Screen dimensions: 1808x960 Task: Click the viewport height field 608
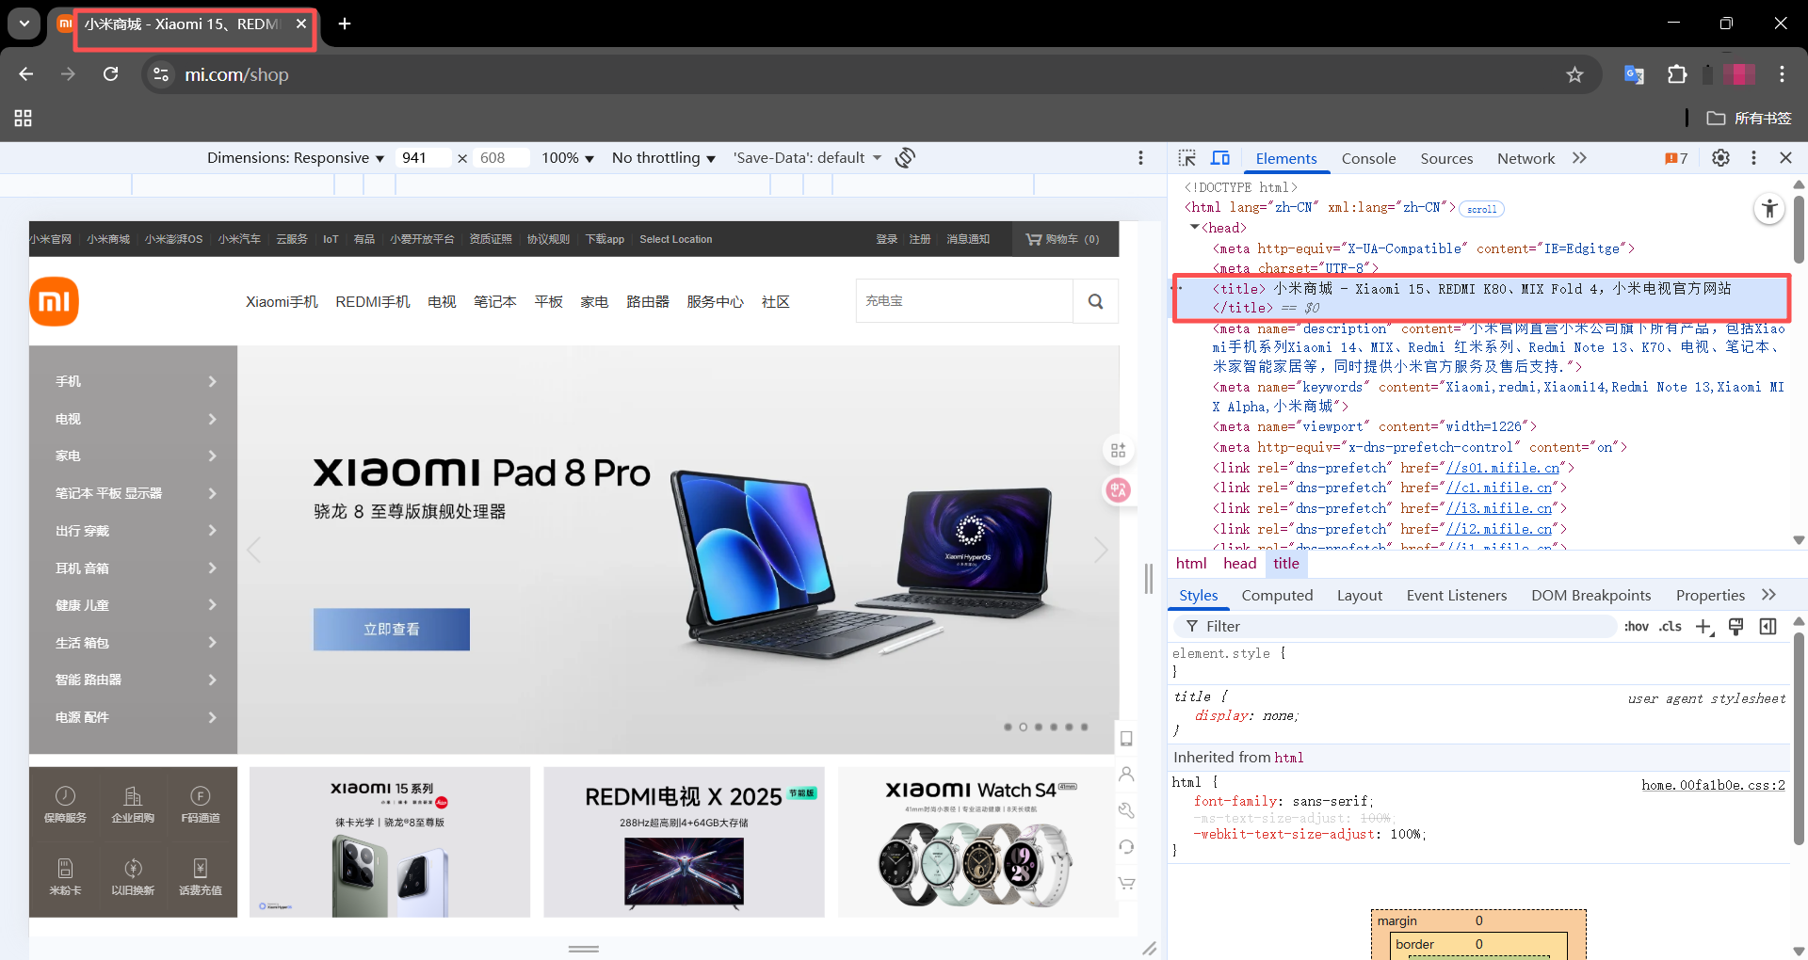(500, 158)
